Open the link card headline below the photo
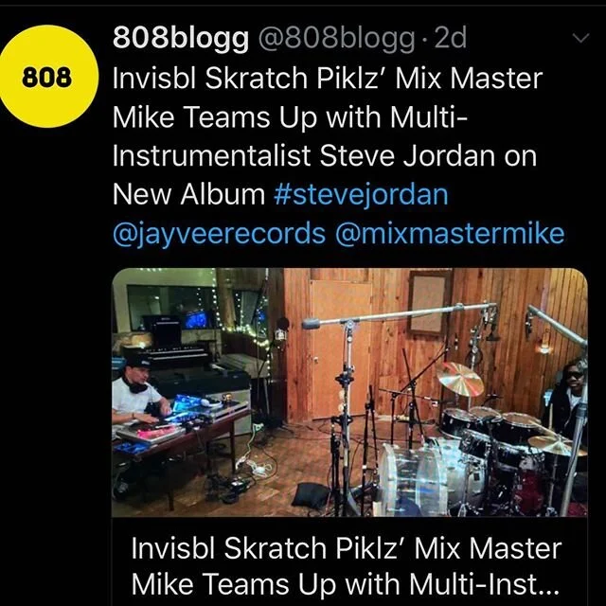Viewport: 606px width, 606px height. [x=346, y=566]
